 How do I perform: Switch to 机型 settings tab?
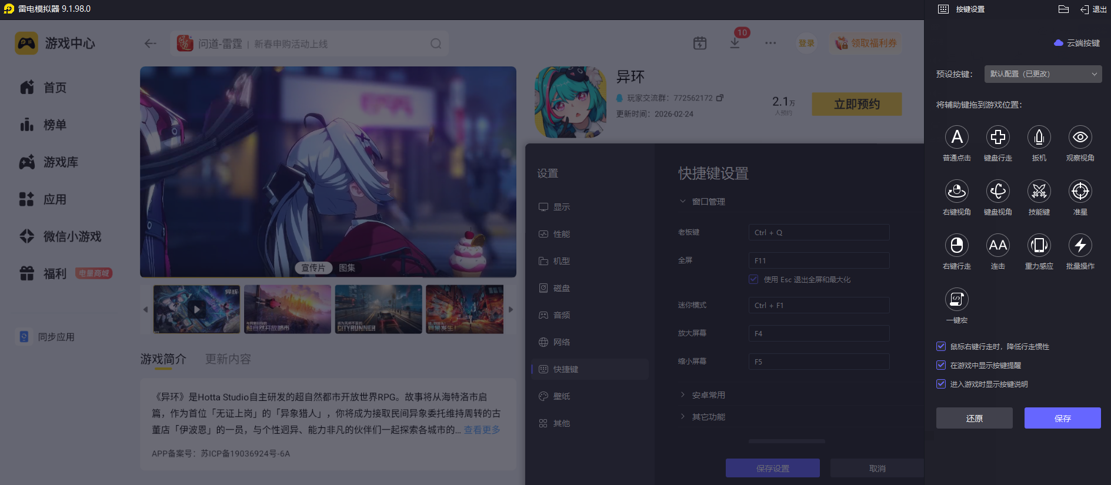(554, 261)
